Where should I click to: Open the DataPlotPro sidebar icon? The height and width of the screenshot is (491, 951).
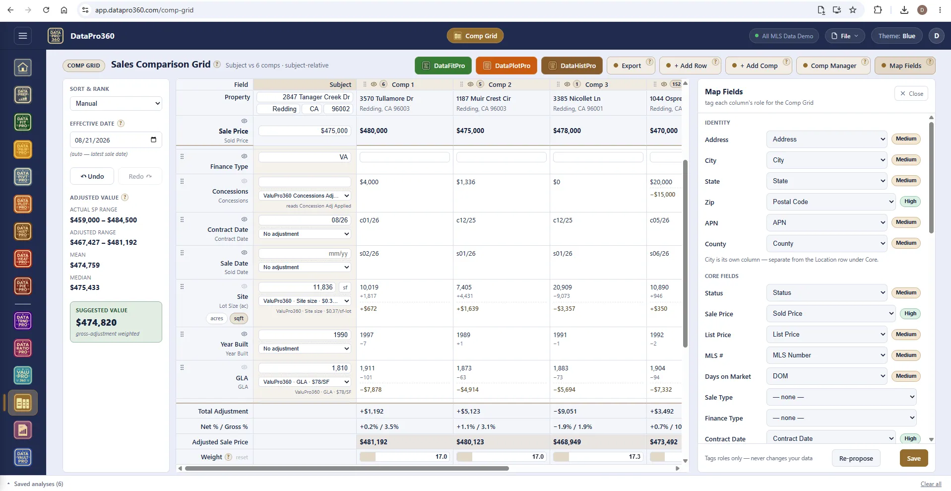coord(23,204)
